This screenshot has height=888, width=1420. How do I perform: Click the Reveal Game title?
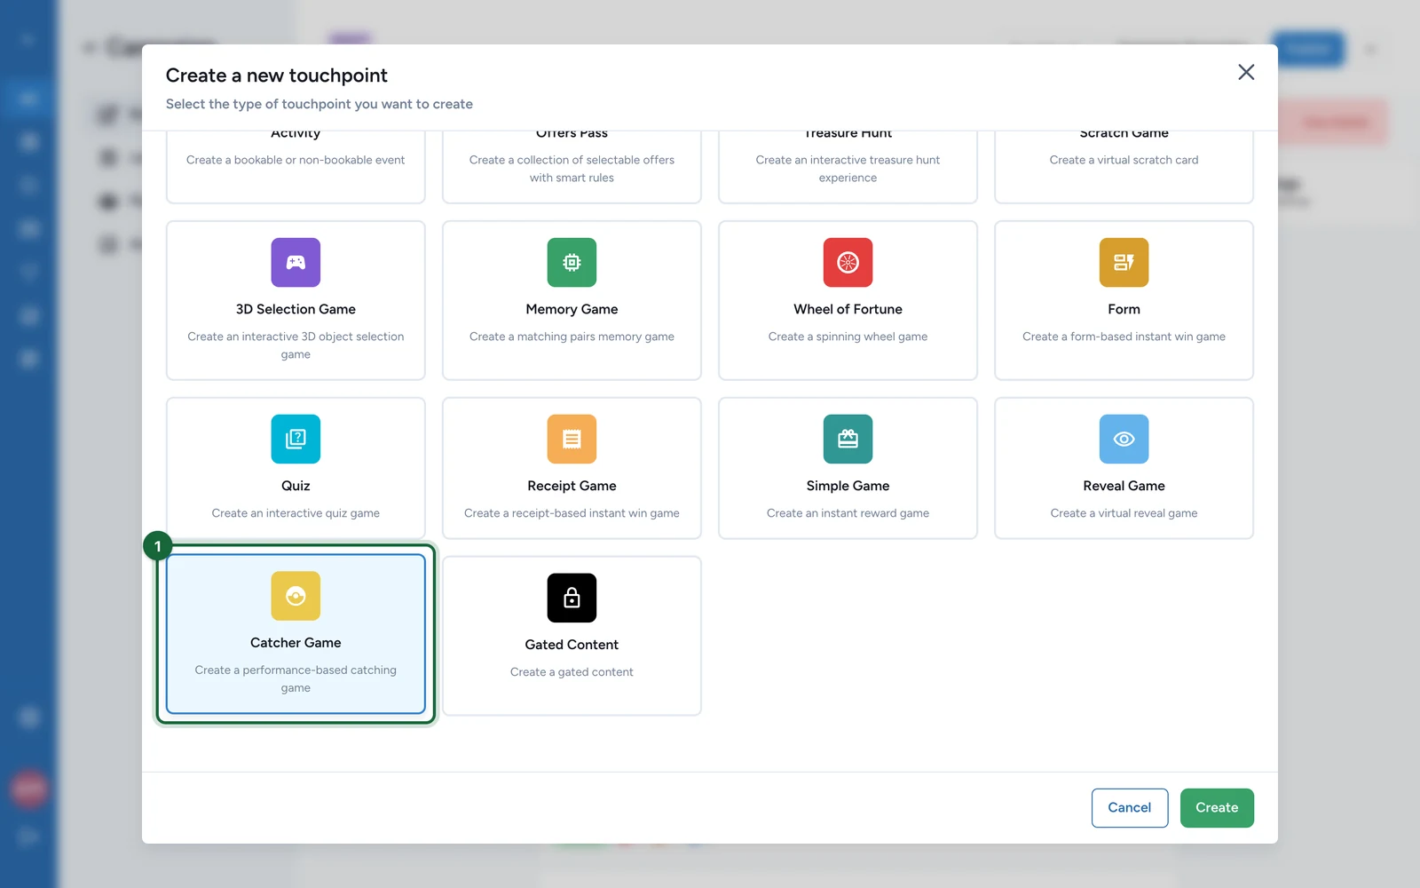coord(1124,486)
